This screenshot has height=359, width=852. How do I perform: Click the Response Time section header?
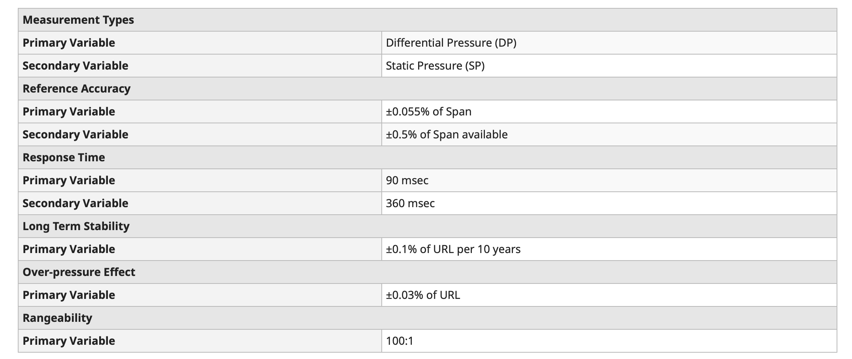(64, 157)
